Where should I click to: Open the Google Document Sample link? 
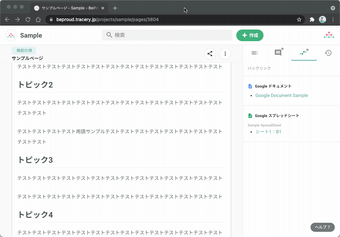point(281,95)
